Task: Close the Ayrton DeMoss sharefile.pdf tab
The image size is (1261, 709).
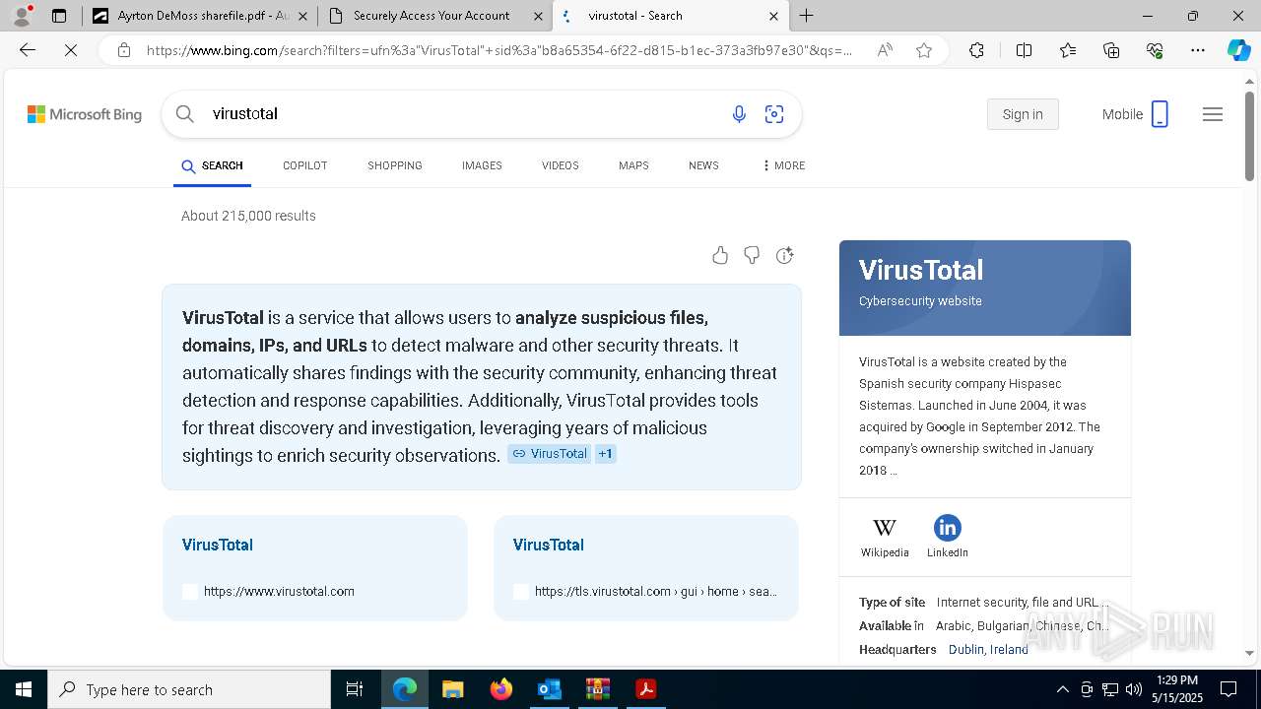Action: pyautogui.click(x=301, y=16)
